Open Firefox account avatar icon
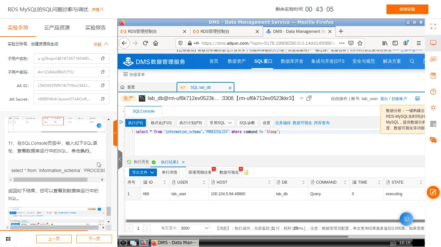 406,43
